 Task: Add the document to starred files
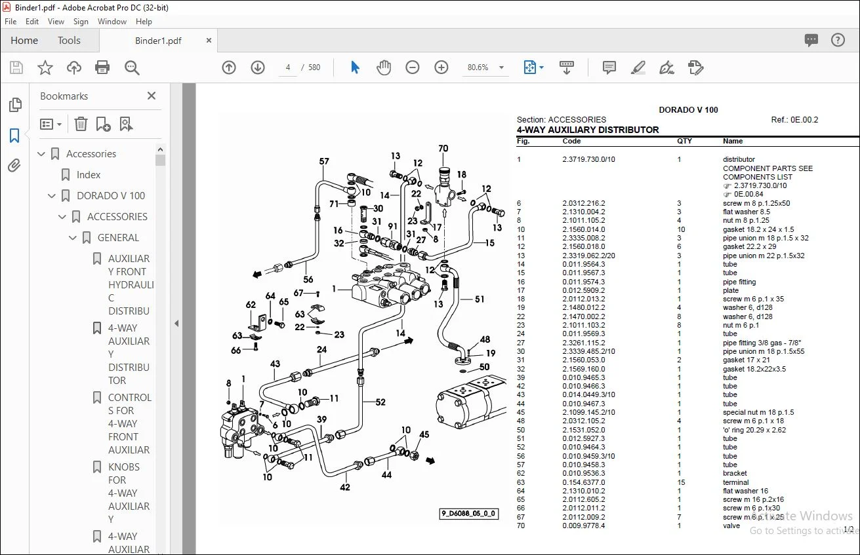pos(45,67)
